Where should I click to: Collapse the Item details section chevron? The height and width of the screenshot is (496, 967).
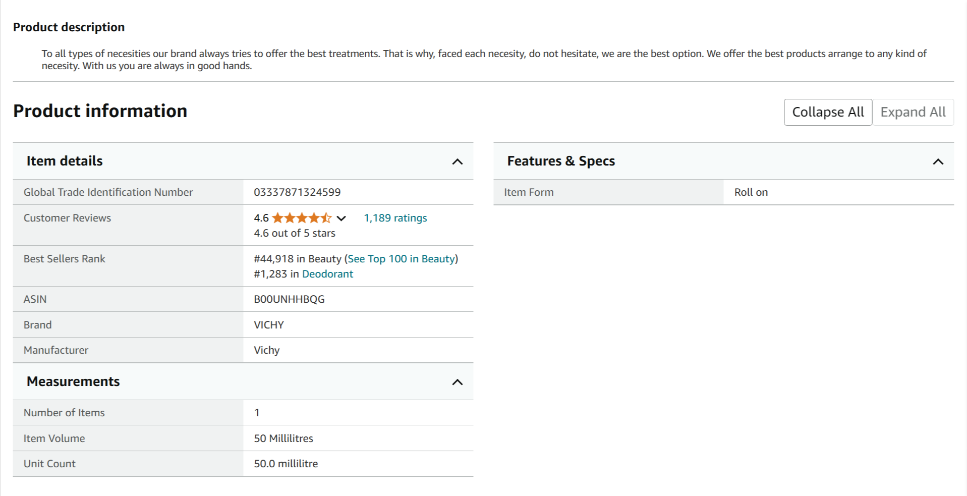[x=457, y=161]
